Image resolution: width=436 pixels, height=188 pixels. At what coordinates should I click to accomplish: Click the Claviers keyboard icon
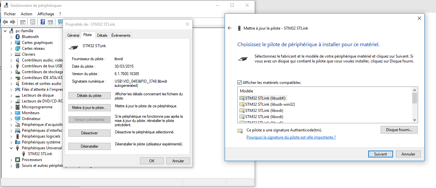click(18, 54)
